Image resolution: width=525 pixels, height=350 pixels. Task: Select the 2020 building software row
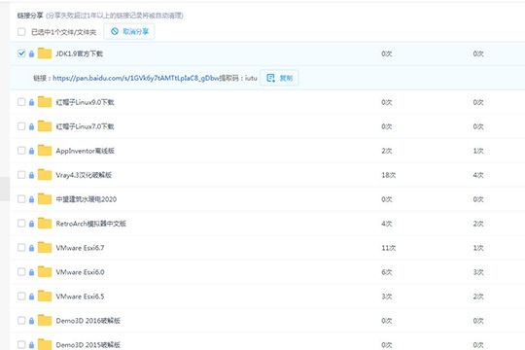point(267,199)
